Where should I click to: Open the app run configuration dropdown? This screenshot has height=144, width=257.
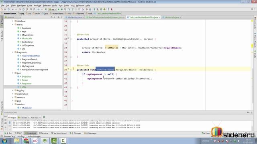[x=52, y=10]
